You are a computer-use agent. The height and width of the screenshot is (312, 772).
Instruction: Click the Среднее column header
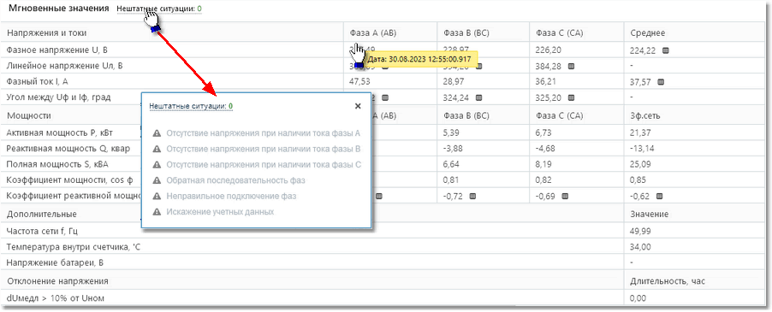pos(647,33)
